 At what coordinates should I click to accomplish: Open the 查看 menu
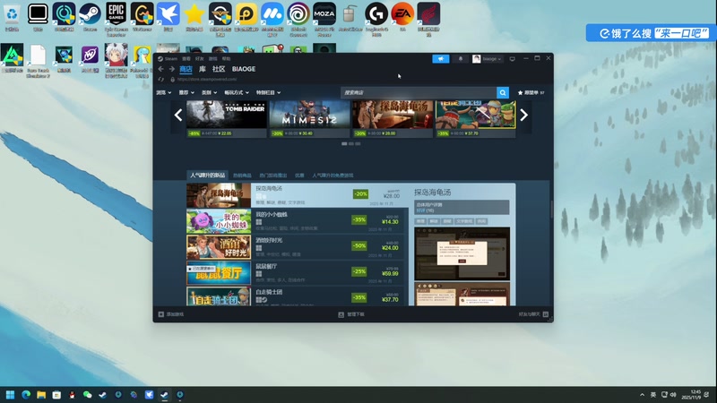(x=186, y=58)
